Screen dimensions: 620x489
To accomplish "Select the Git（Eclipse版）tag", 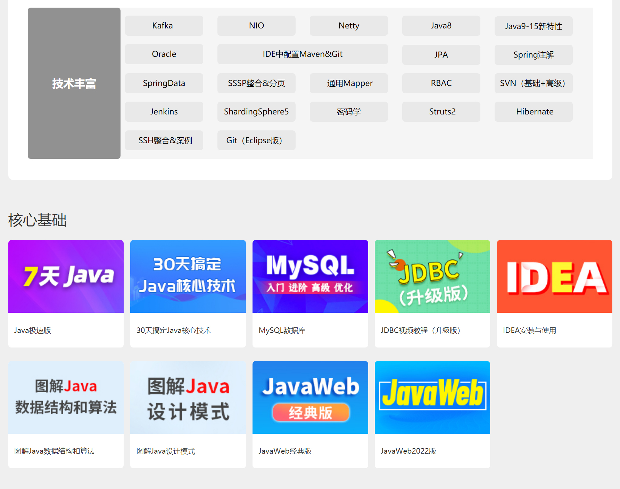I will pyautogui.click(x=256, y=140).
